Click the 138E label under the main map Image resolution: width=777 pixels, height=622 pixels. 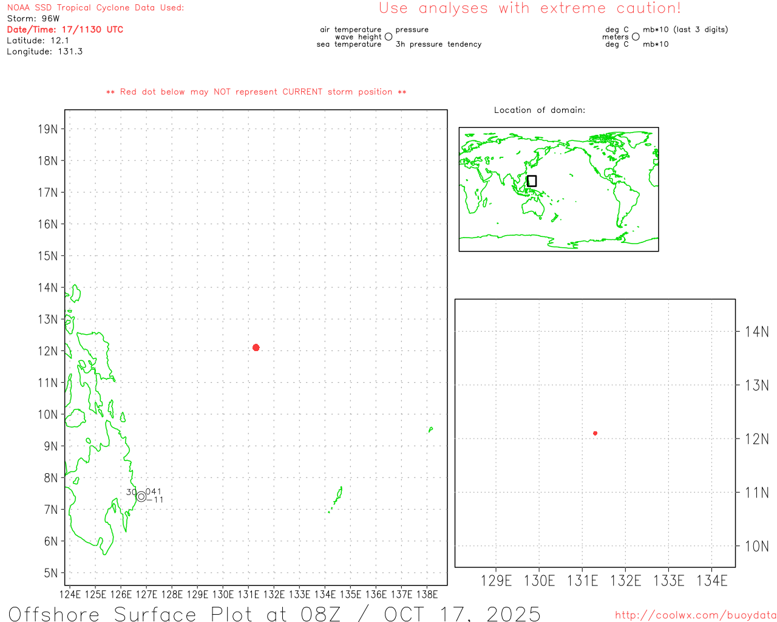427,594
